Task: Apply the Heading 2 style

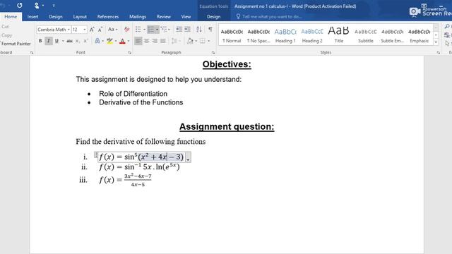Action: pyautogui.click(x=312, y=36)
